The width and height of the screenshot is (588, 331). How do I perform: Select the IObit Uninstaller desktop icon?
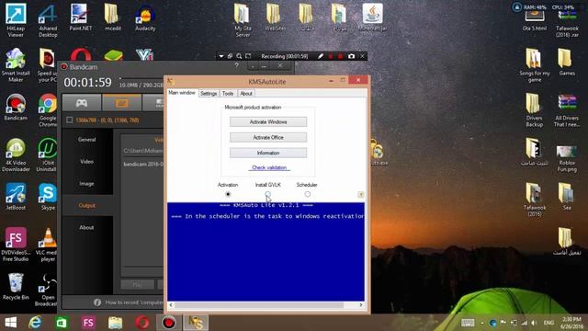(47, 154)
